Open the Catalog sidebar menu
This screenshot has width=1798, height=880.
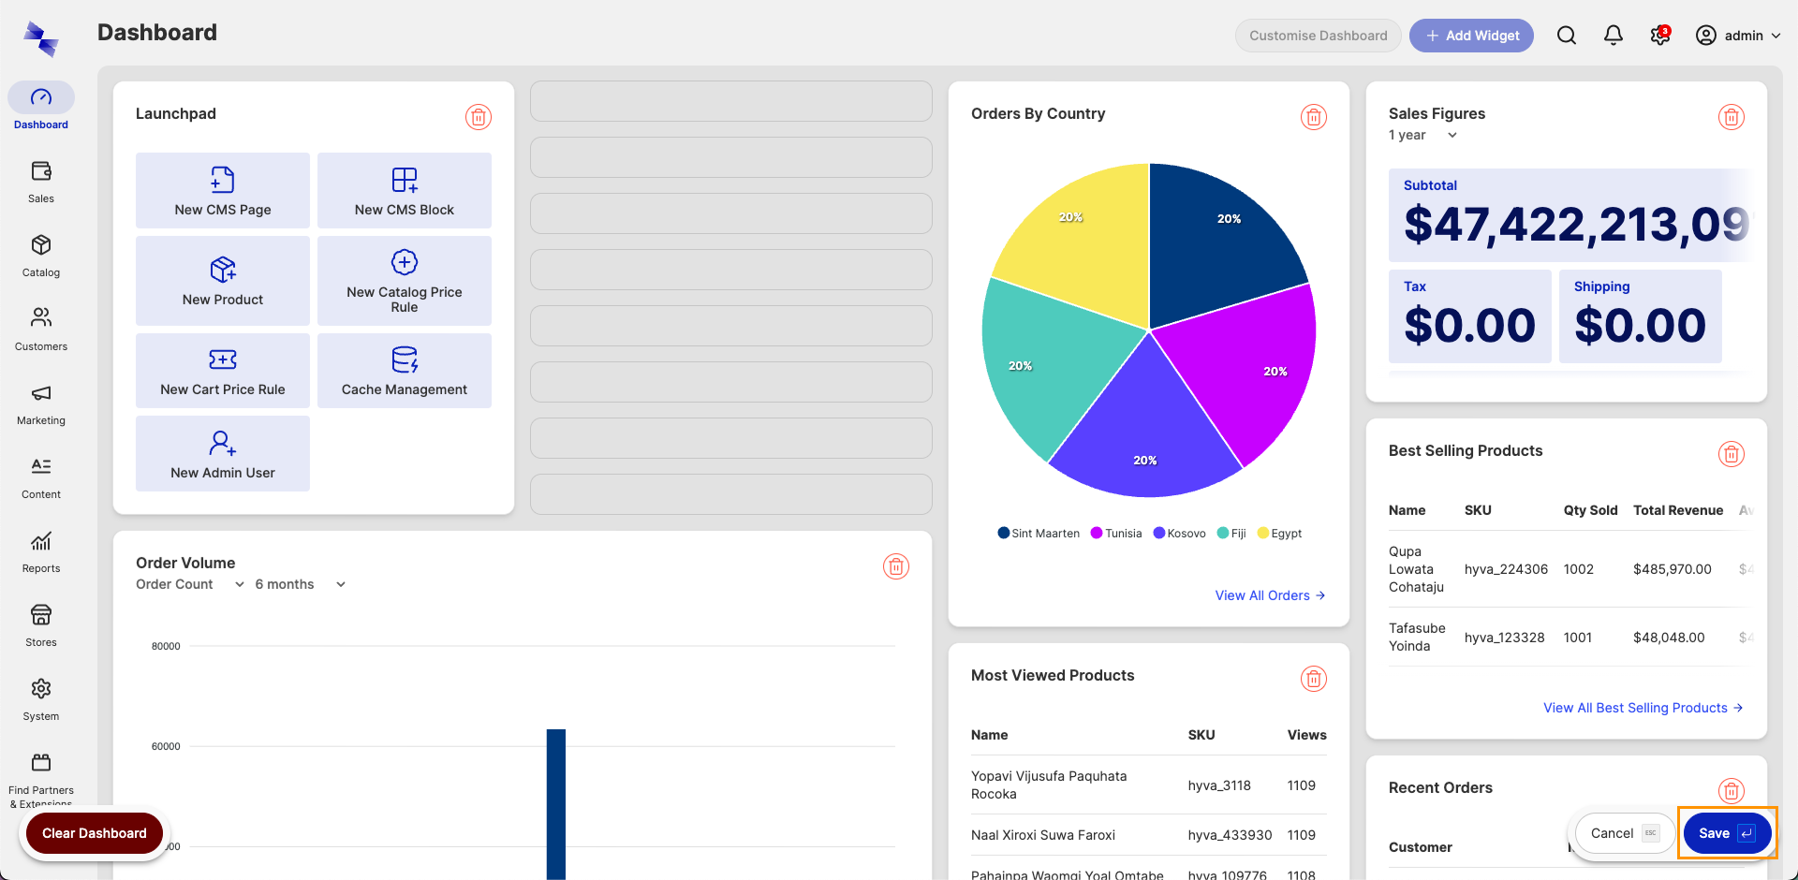(41, 256)
